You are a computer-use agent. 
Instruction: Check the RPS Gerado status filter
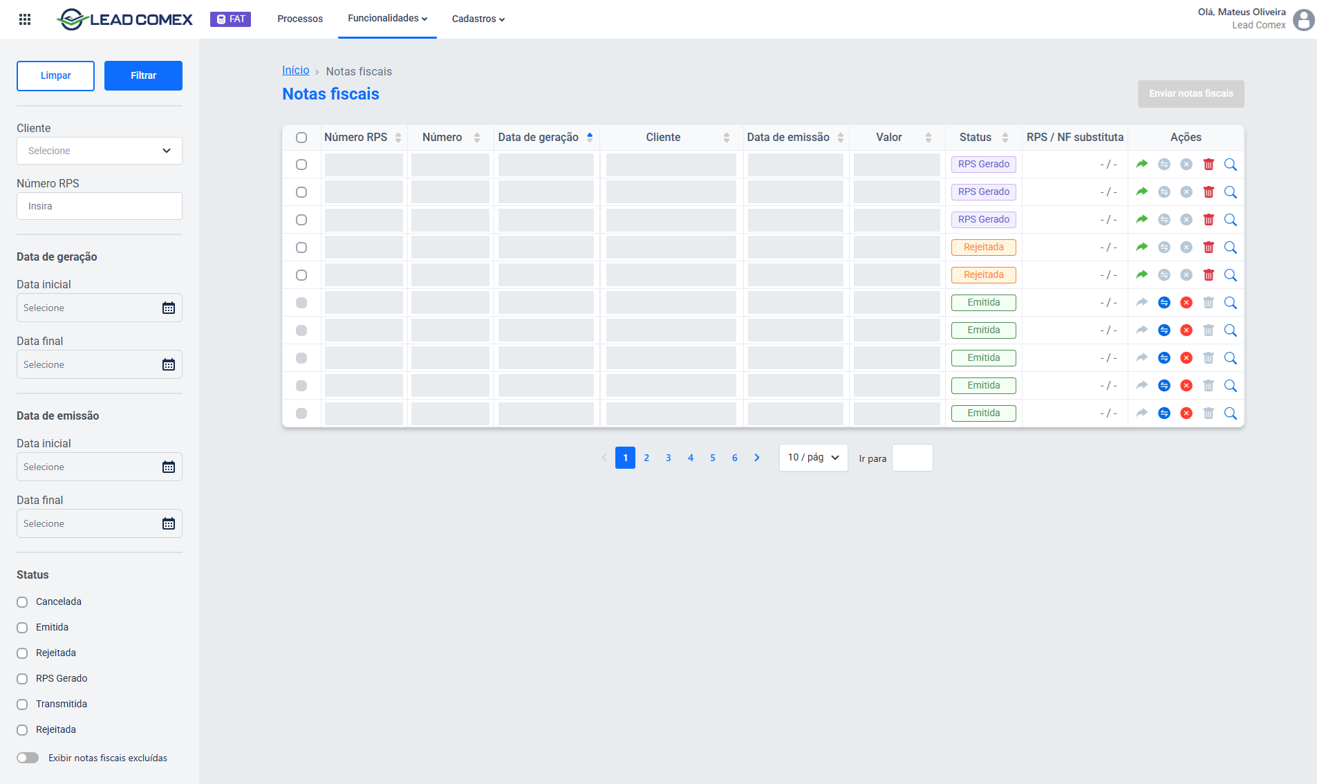coord(22,679)
